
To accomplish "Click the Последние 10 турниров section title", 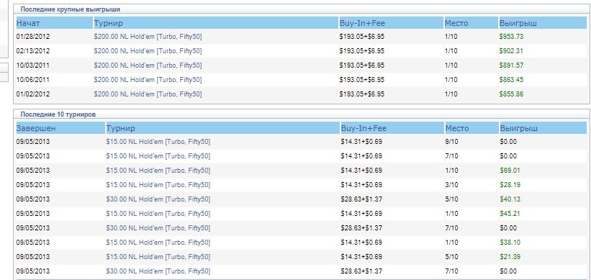I will [58, 114].
